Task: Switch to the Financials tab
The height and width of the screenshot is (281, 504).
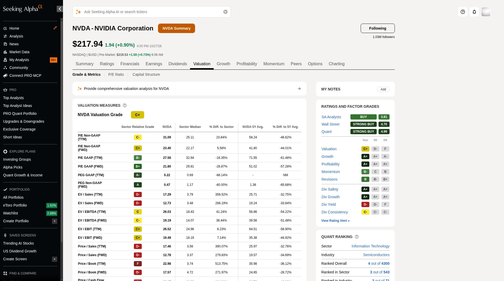Action: point(130,64)
